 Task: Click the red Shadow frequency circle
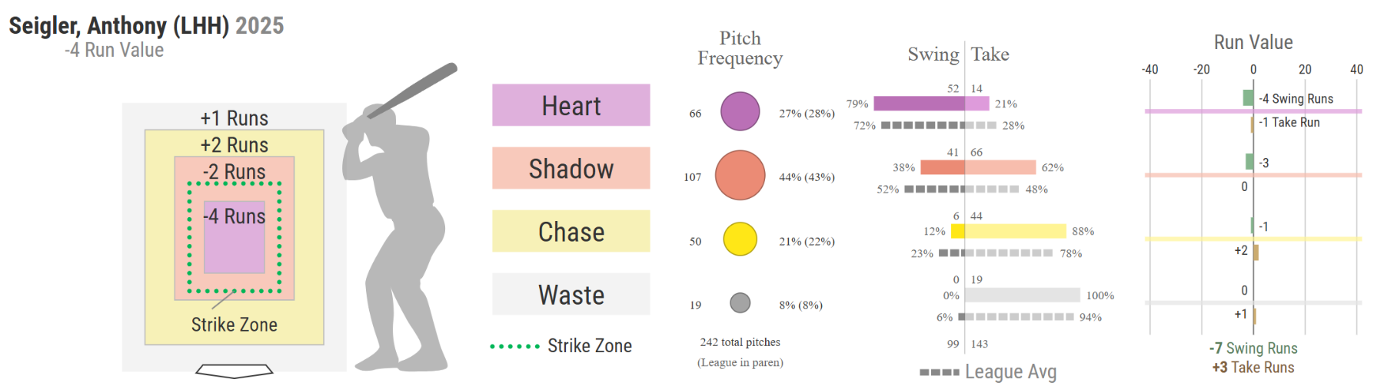(x=740, y=175)
